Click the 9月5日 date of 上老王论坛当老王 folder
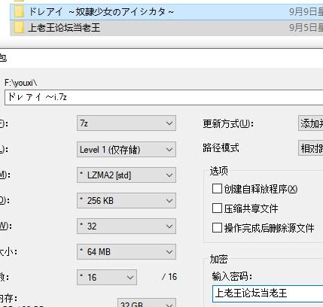The height and width of the screenshot is (307, 323). point(306,27)
